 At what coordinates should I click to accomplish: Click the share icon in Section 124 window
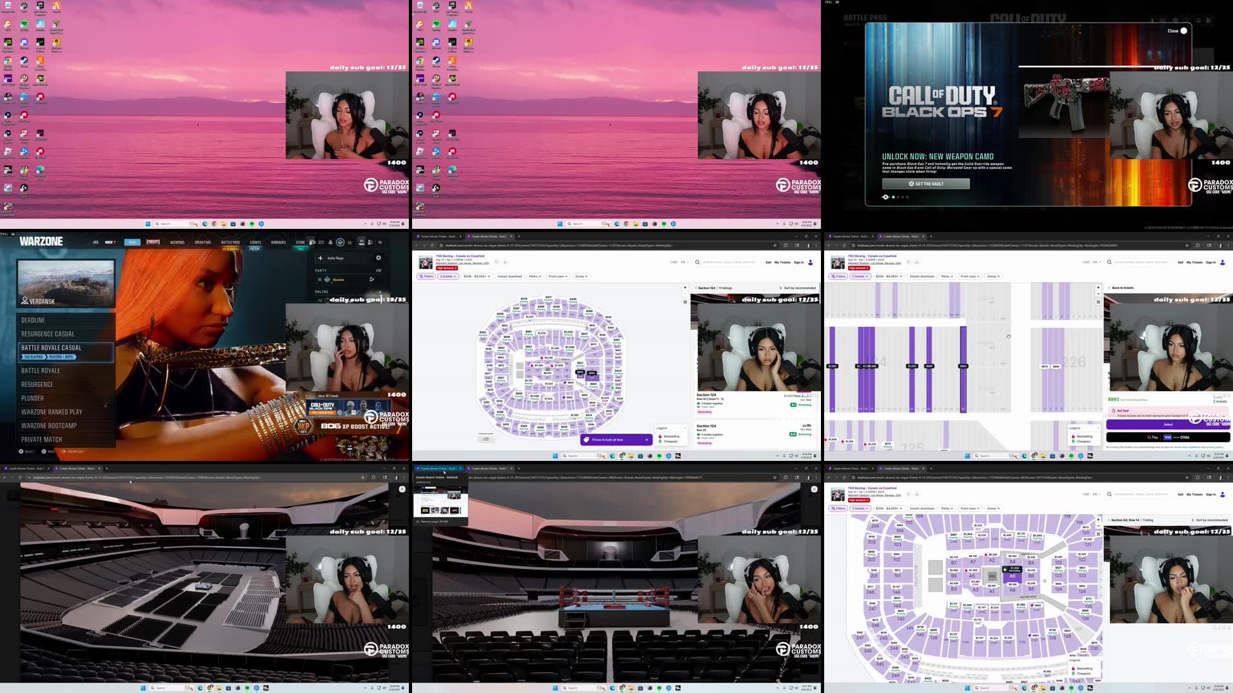(505, 262)
